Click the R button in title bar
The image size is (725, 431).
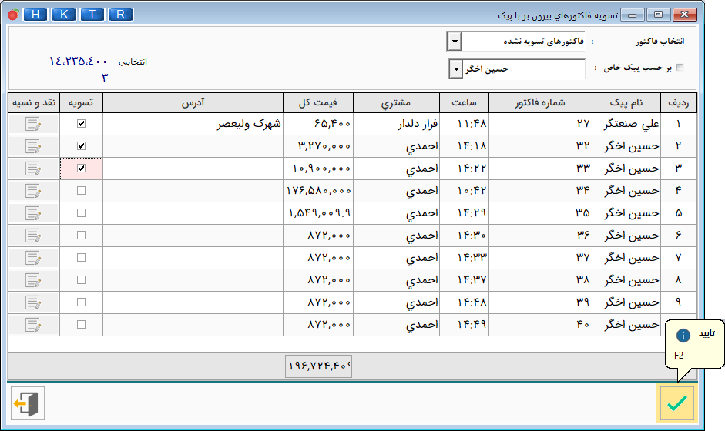pyautogui.click(x=120, y=15)
